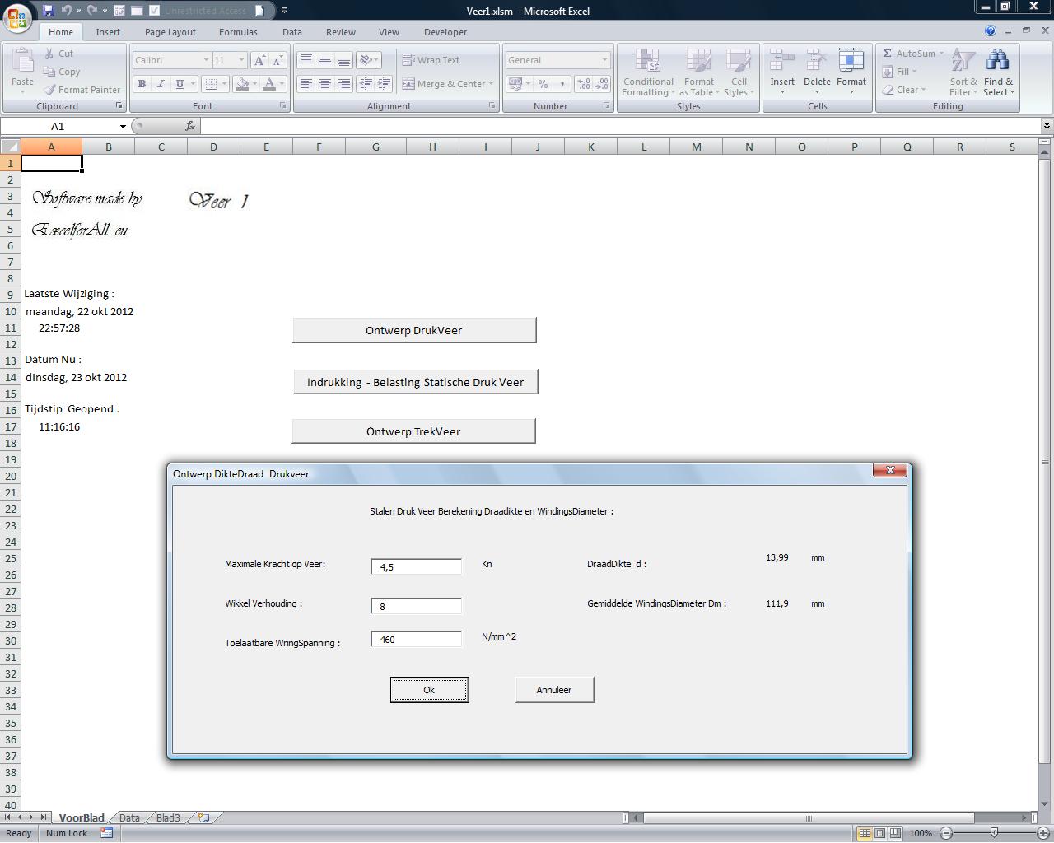Open Excel Help question mark

(x=991, y=31)
